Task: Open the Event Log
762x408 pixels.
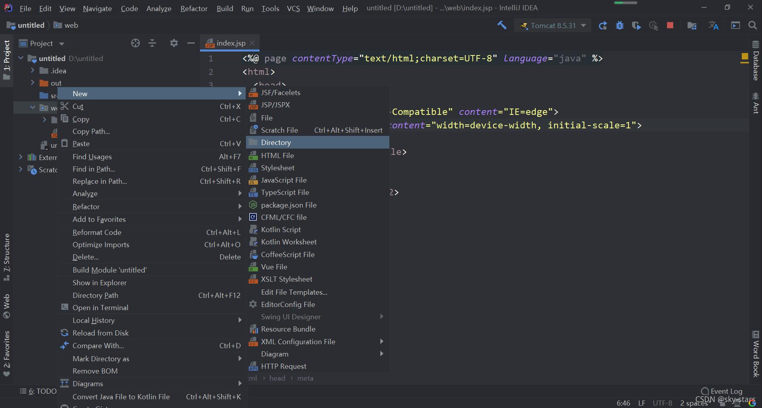Action: (x=722, y=391)
